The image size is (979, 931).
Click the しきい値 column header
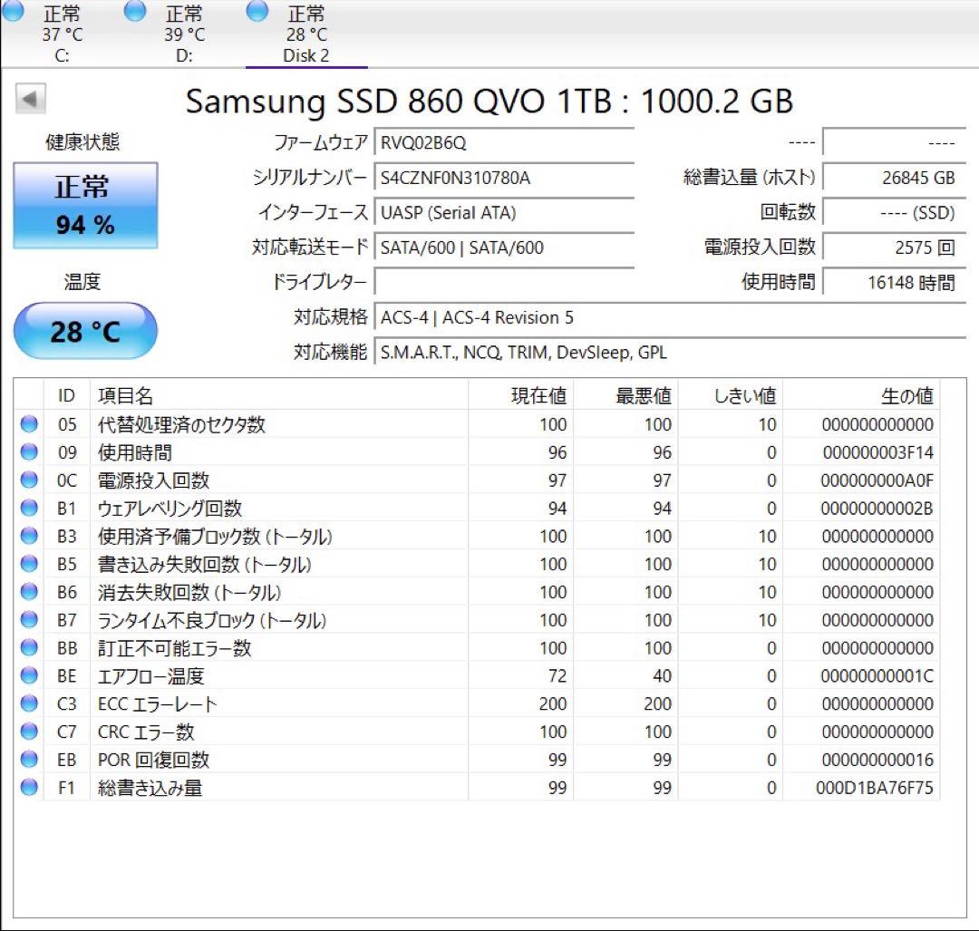731,395
